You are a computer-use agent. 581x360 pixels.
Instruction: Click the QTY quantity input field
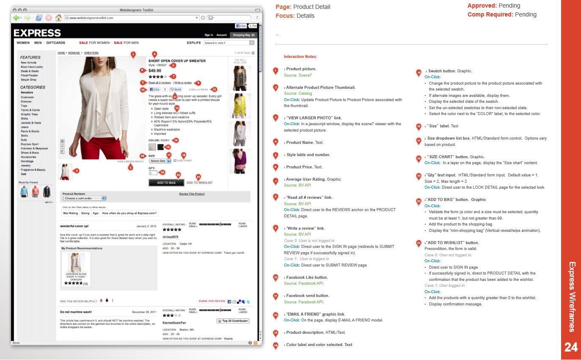(153, 173)
